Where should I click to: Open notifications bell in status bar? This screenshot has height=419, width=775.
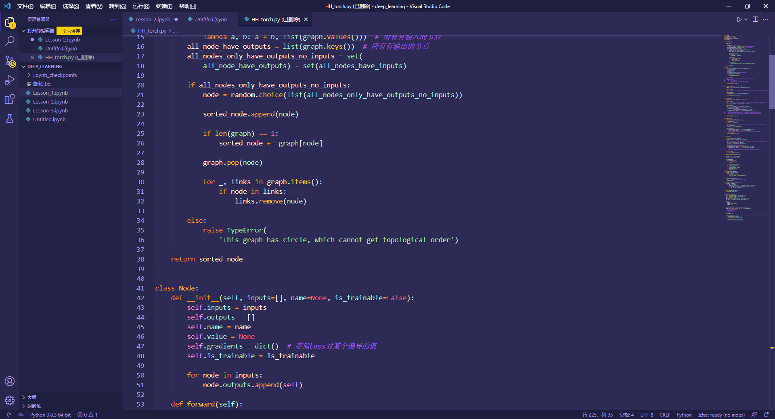point(766,415)
